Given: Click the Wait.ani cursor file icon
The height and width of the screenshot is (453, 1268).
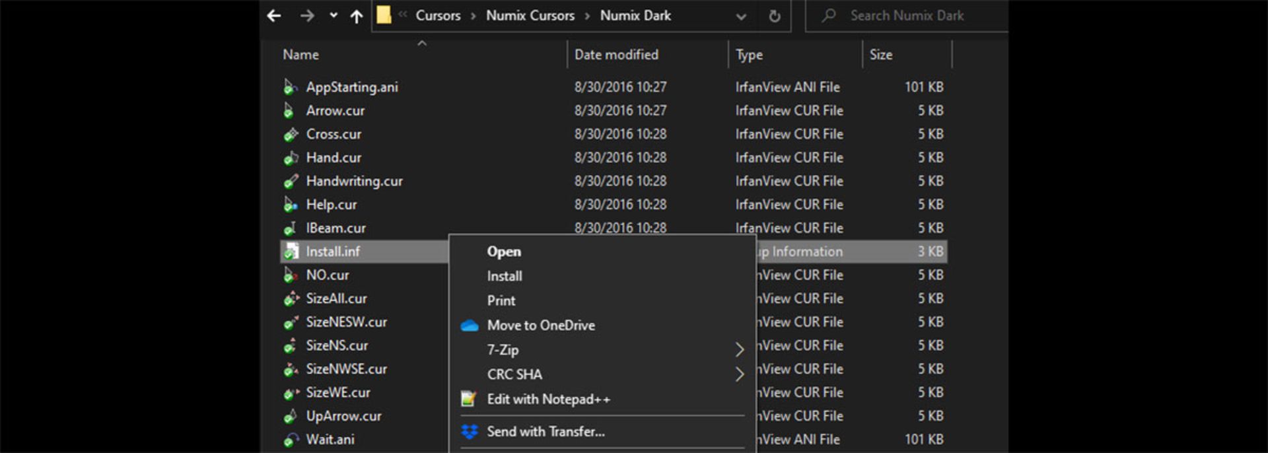Looking at the screenshot, I should tap(291, 440).
